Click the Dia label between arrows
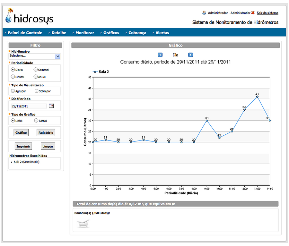 (x=175, y=55)
